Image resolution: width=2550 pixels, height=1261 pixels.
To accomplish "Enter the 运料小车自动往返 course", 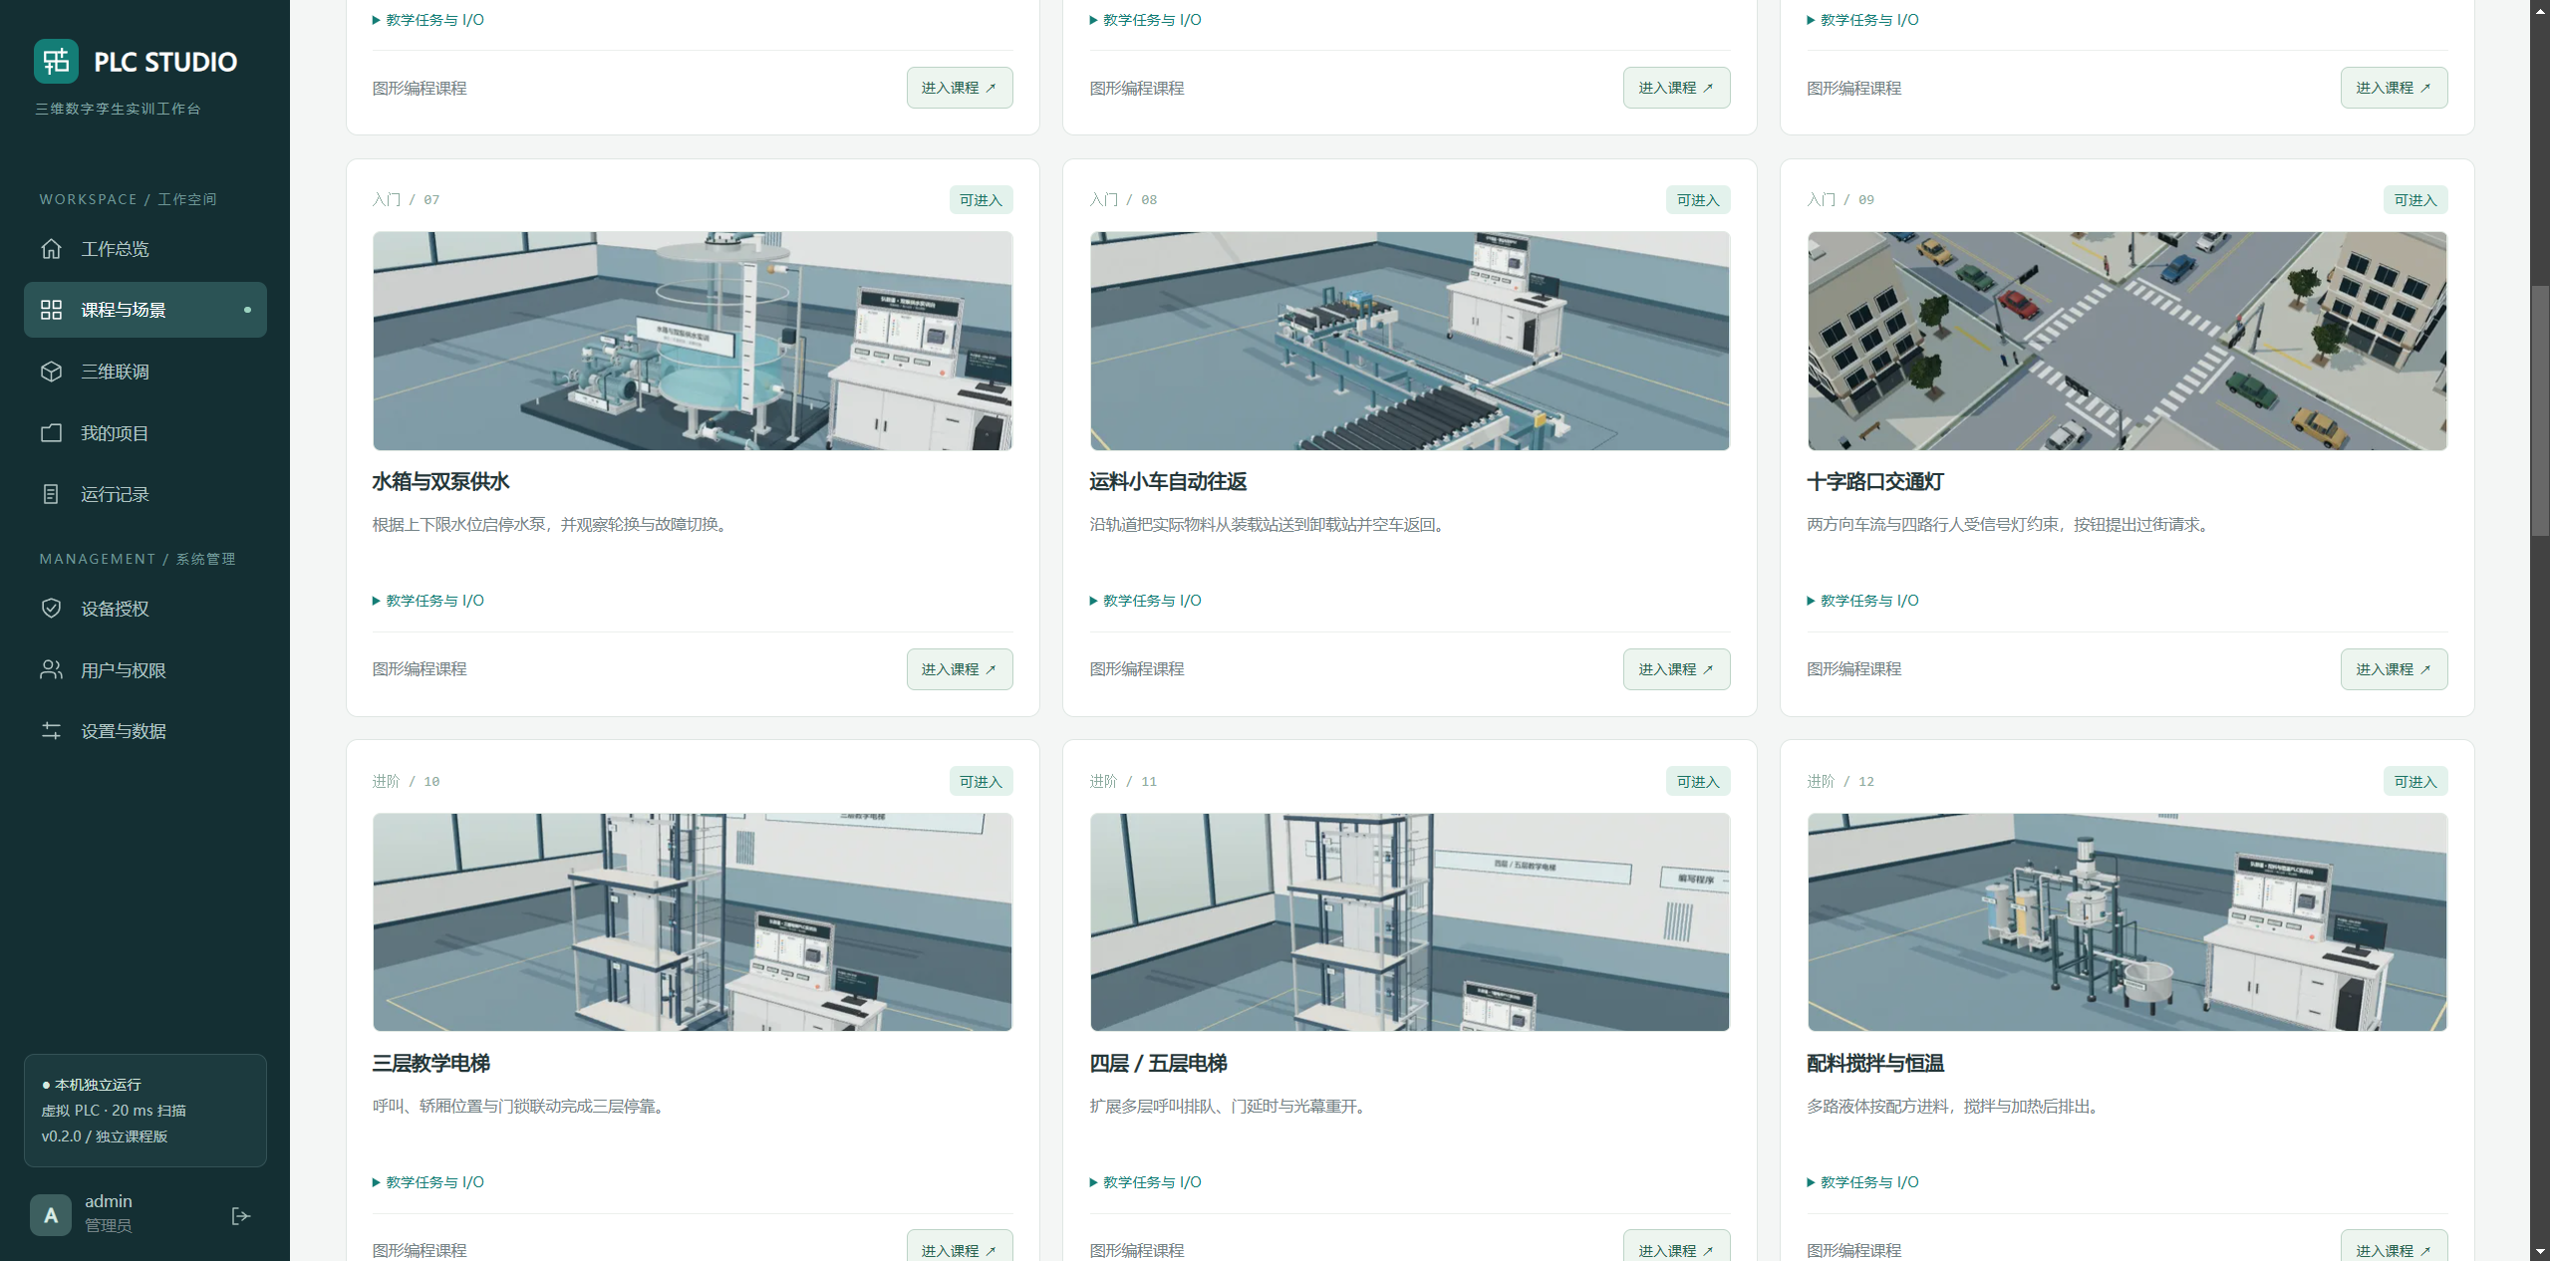I will coord(1677,669).
